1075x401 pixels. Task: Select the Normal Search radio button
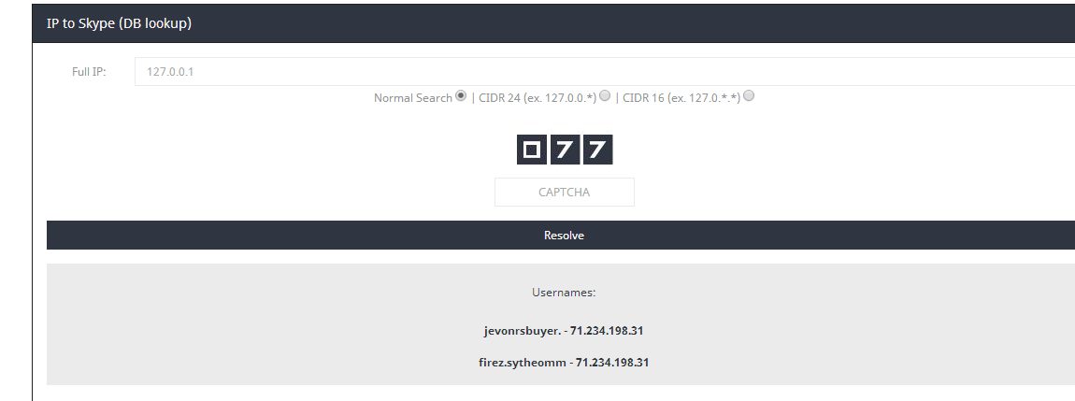pyautogui.click(x=461, y=95)
